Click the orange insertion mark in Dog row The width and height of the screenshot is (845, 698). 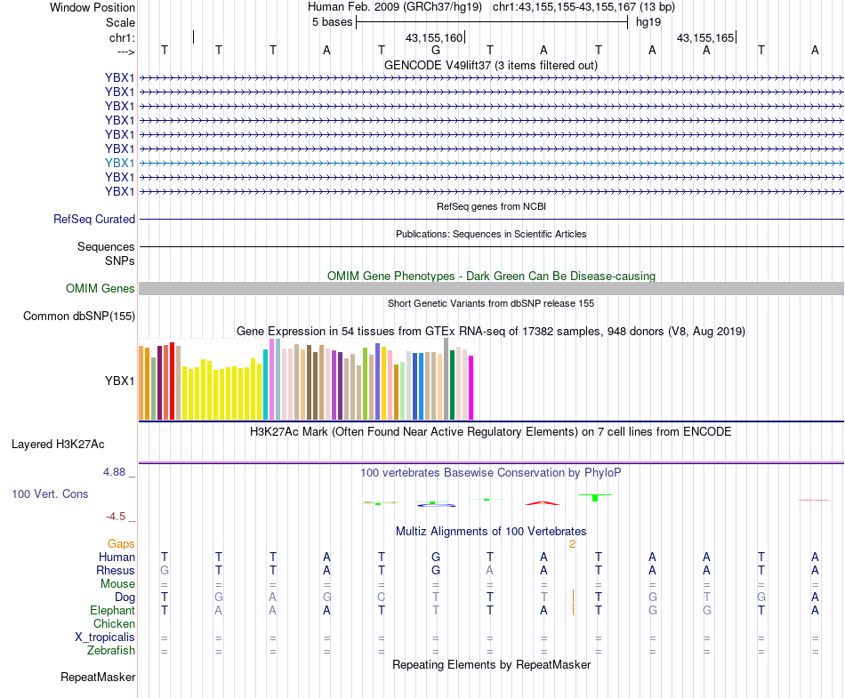point(573,597)
